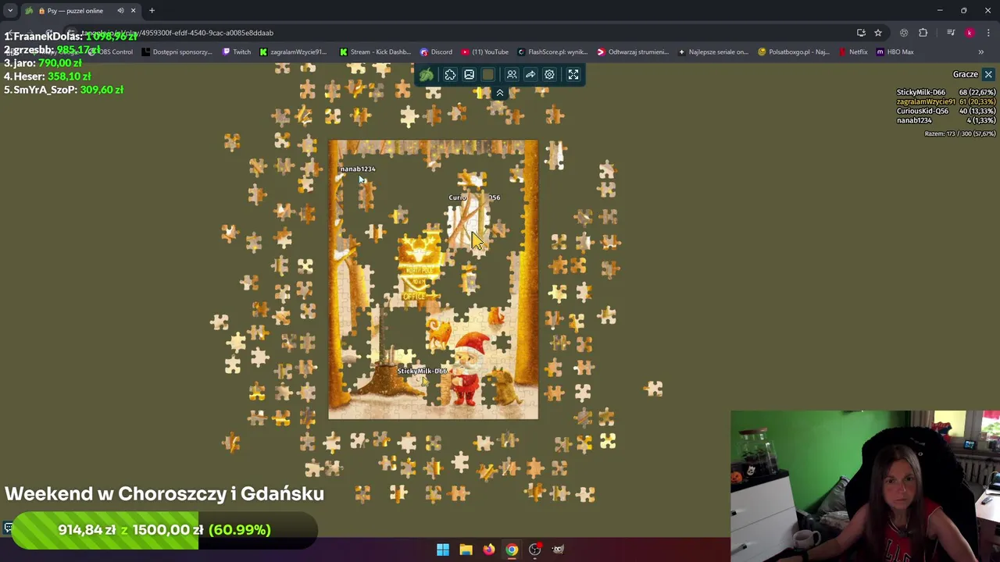The width and height of the screenshot is (1000, 562).
Task: Open the tab search dropdown arrow
Action: click(10, 11)
